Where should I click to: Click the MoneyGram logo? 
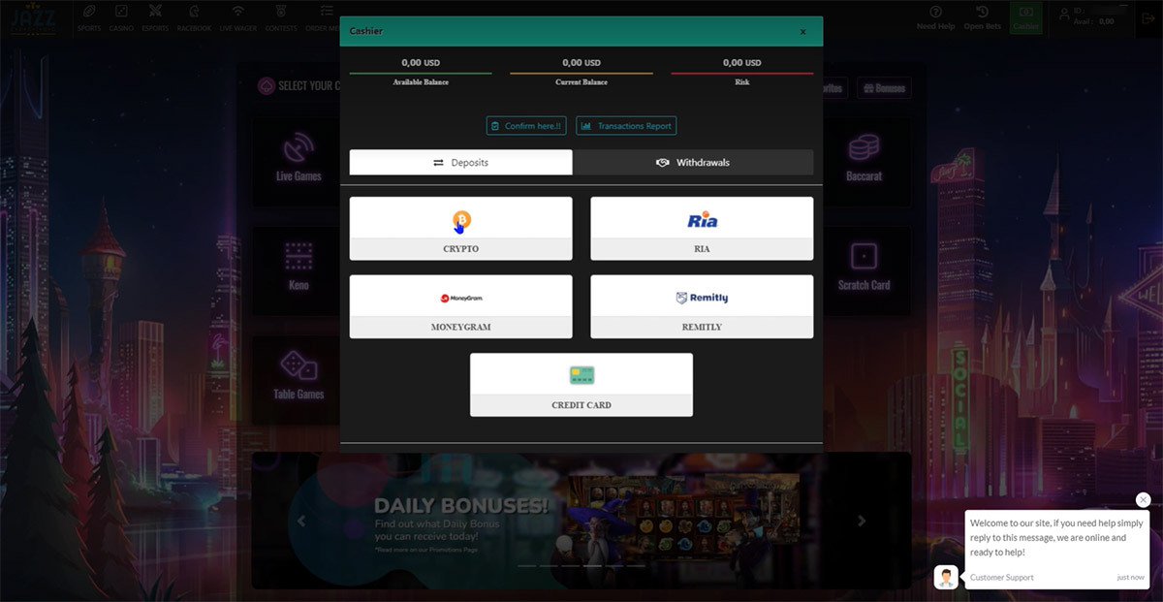(461, 299)
